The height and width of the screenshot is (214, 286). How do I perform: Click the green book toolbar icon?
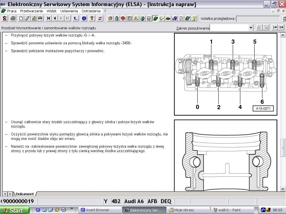click(x=155, y=18)
